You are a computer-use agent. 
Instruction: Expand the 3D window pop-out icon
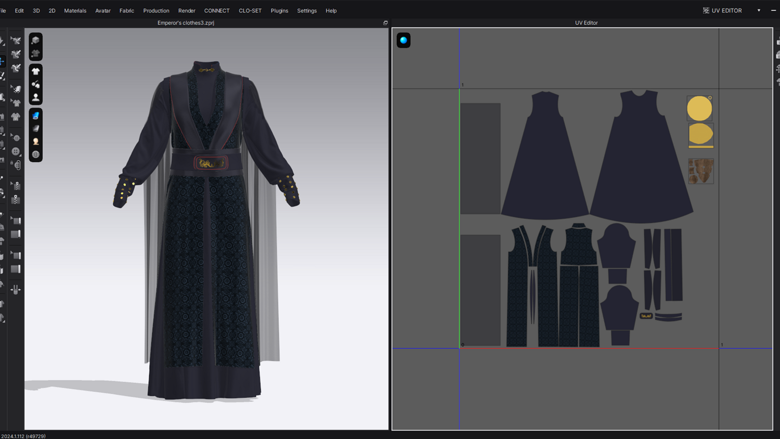(x=385, y=23)
